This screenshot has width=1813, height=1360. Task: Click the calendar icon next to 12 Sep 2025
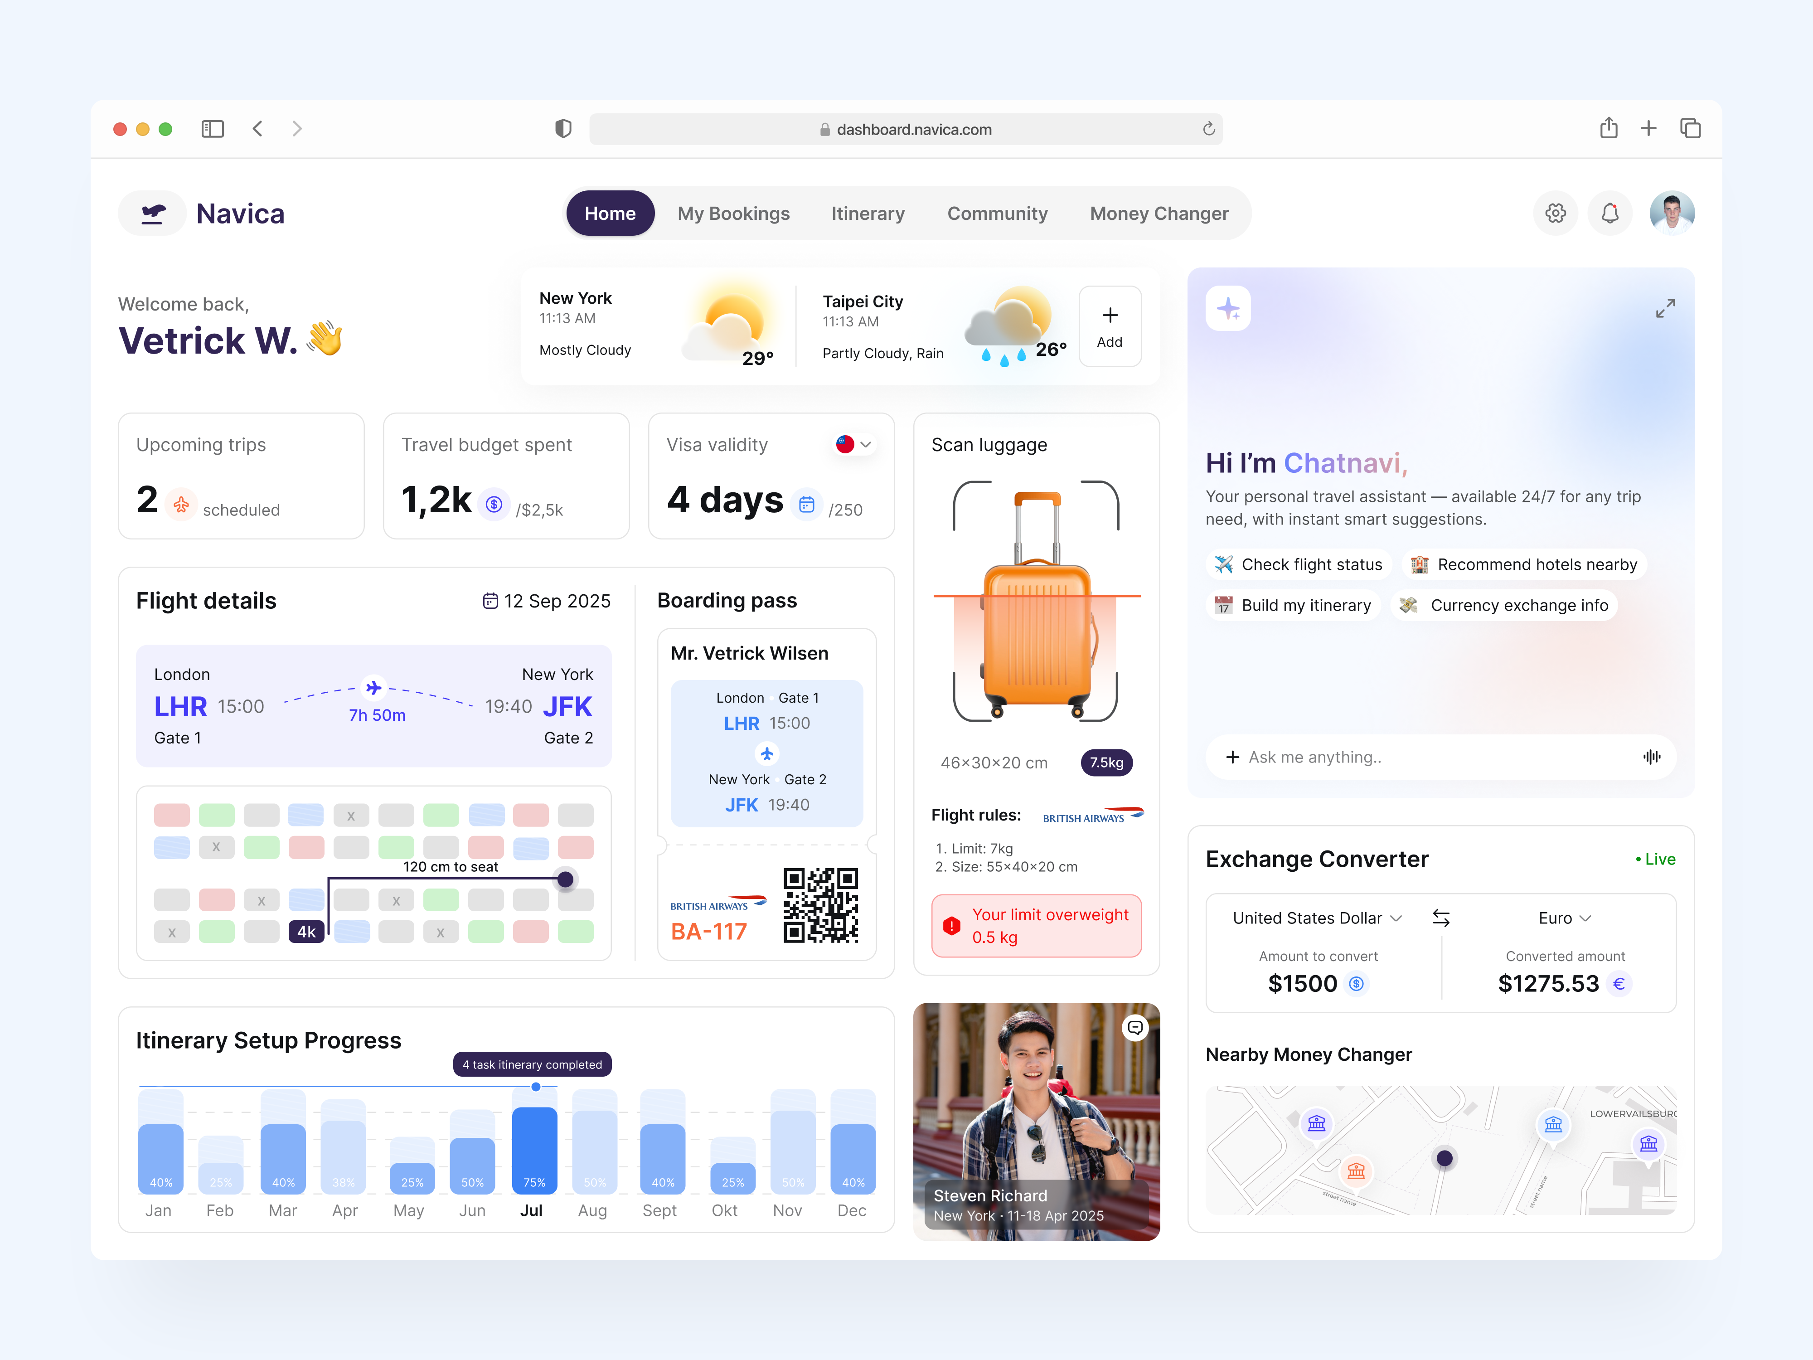coord(492,601)
